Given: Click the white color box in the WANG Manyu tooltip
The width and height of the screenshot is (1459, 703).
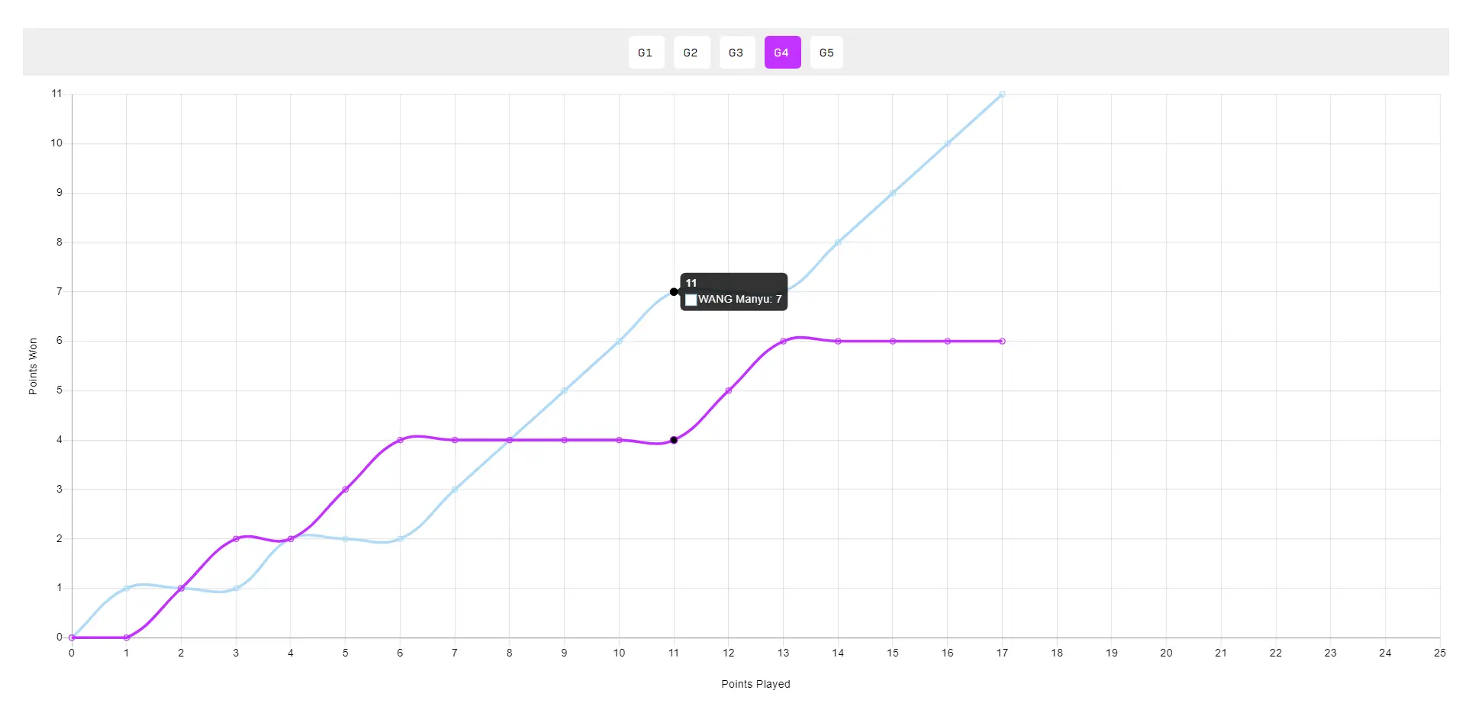Looking at the screenshot, I should click(691, 300).
